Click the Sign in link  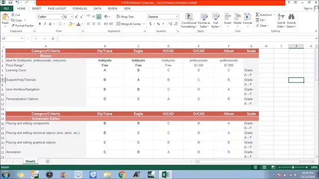[308, 8]
